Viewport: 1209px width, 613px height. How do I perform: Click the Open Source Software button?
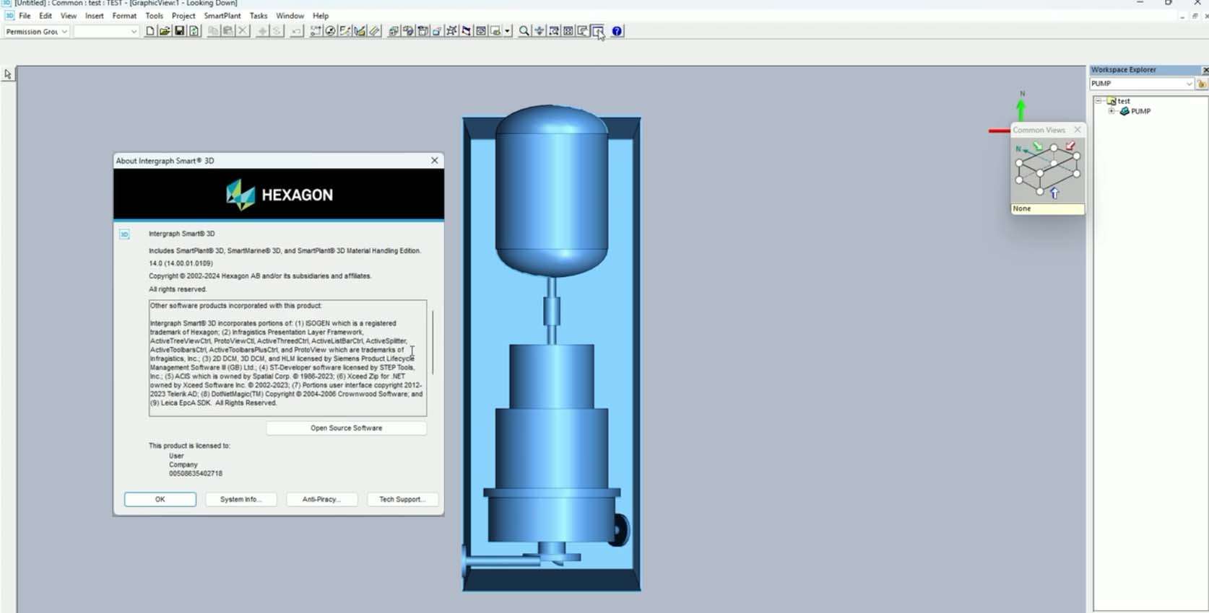point(347,428)
